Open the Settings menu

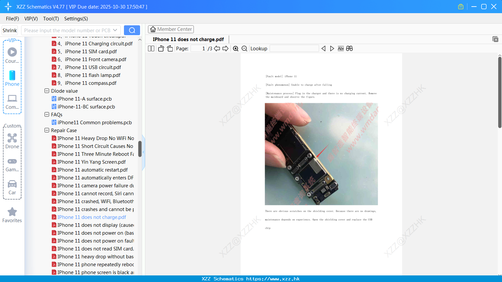point(76,19)
